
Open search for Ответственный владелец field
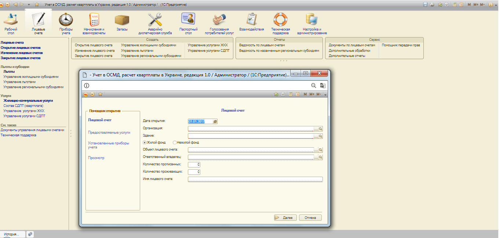pos(320,157)
